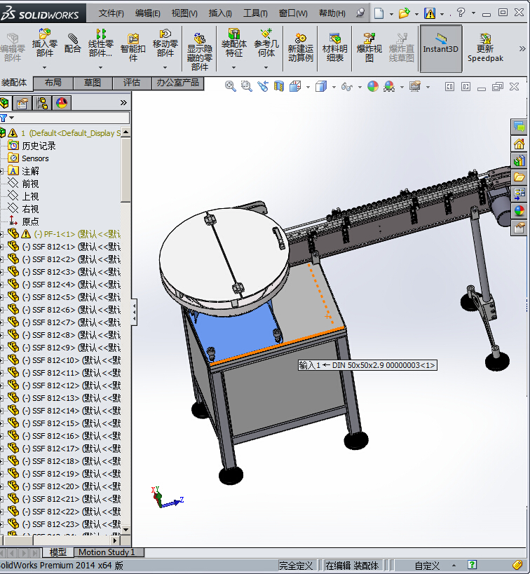Open SolidWorks Resources home icon in task pane
This screenshot has width=530, height=574.
(519, 144)
